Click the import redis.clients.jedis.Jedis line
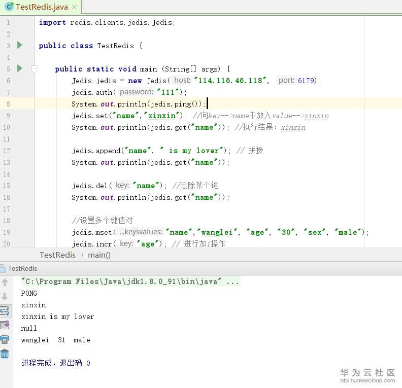Screen dimensions: 402x388 [x=107, y=22]
